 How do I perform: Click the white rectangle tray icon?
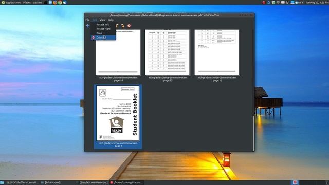point(283,2)
